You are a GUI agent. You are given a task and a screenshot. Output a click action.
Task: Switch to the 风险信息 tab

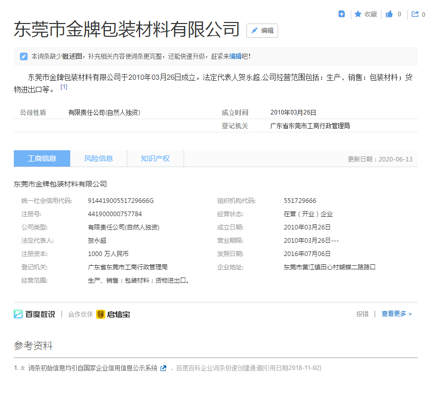(x=99, y=158)
